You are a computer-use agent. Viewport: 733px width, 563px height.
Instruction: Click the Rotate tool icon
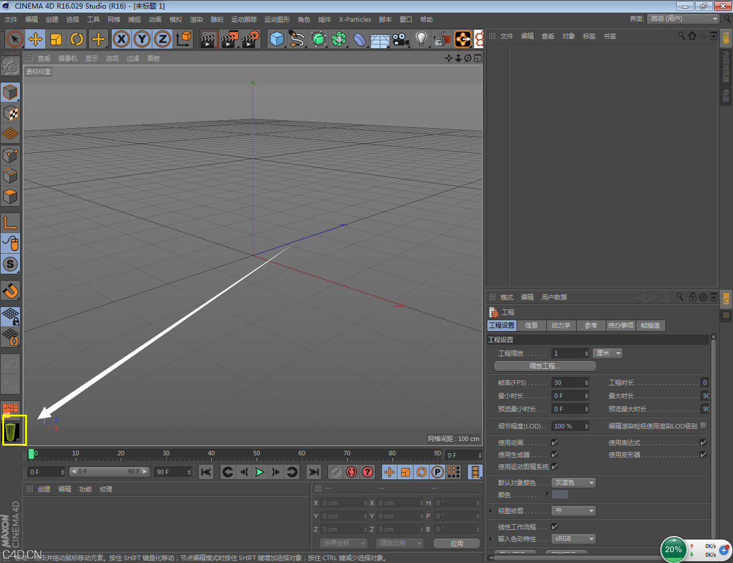(x=77, y=39)
